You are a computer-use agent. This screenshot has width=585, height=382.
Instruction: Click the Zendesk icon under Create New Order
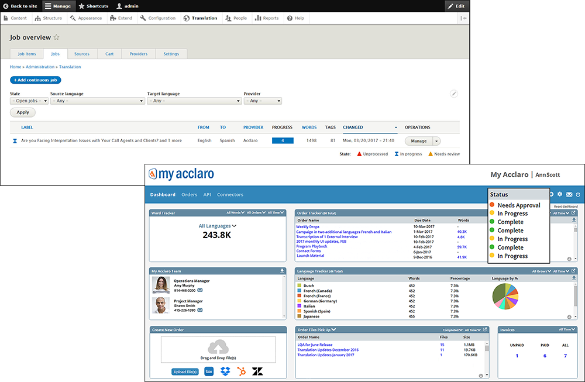point(257,371)
